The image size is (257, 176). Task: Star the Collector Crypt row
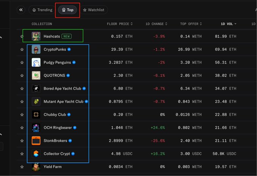click(x=22, y=154)
